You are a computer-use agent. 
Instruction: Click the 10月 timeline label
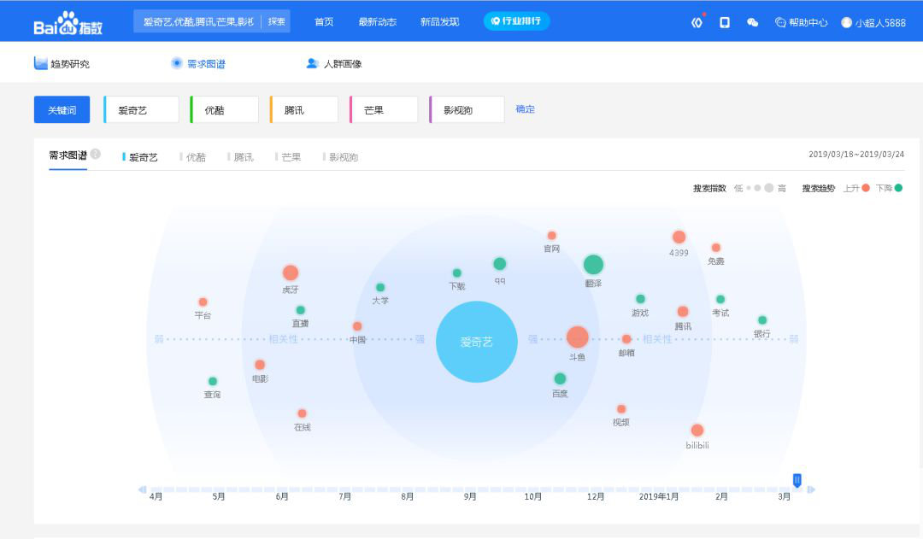532,496
